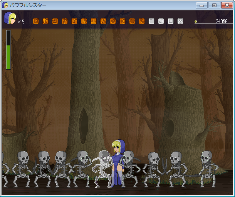
Task: Click the white highlighted skeleton beside the sister
Action: (103, 167)
